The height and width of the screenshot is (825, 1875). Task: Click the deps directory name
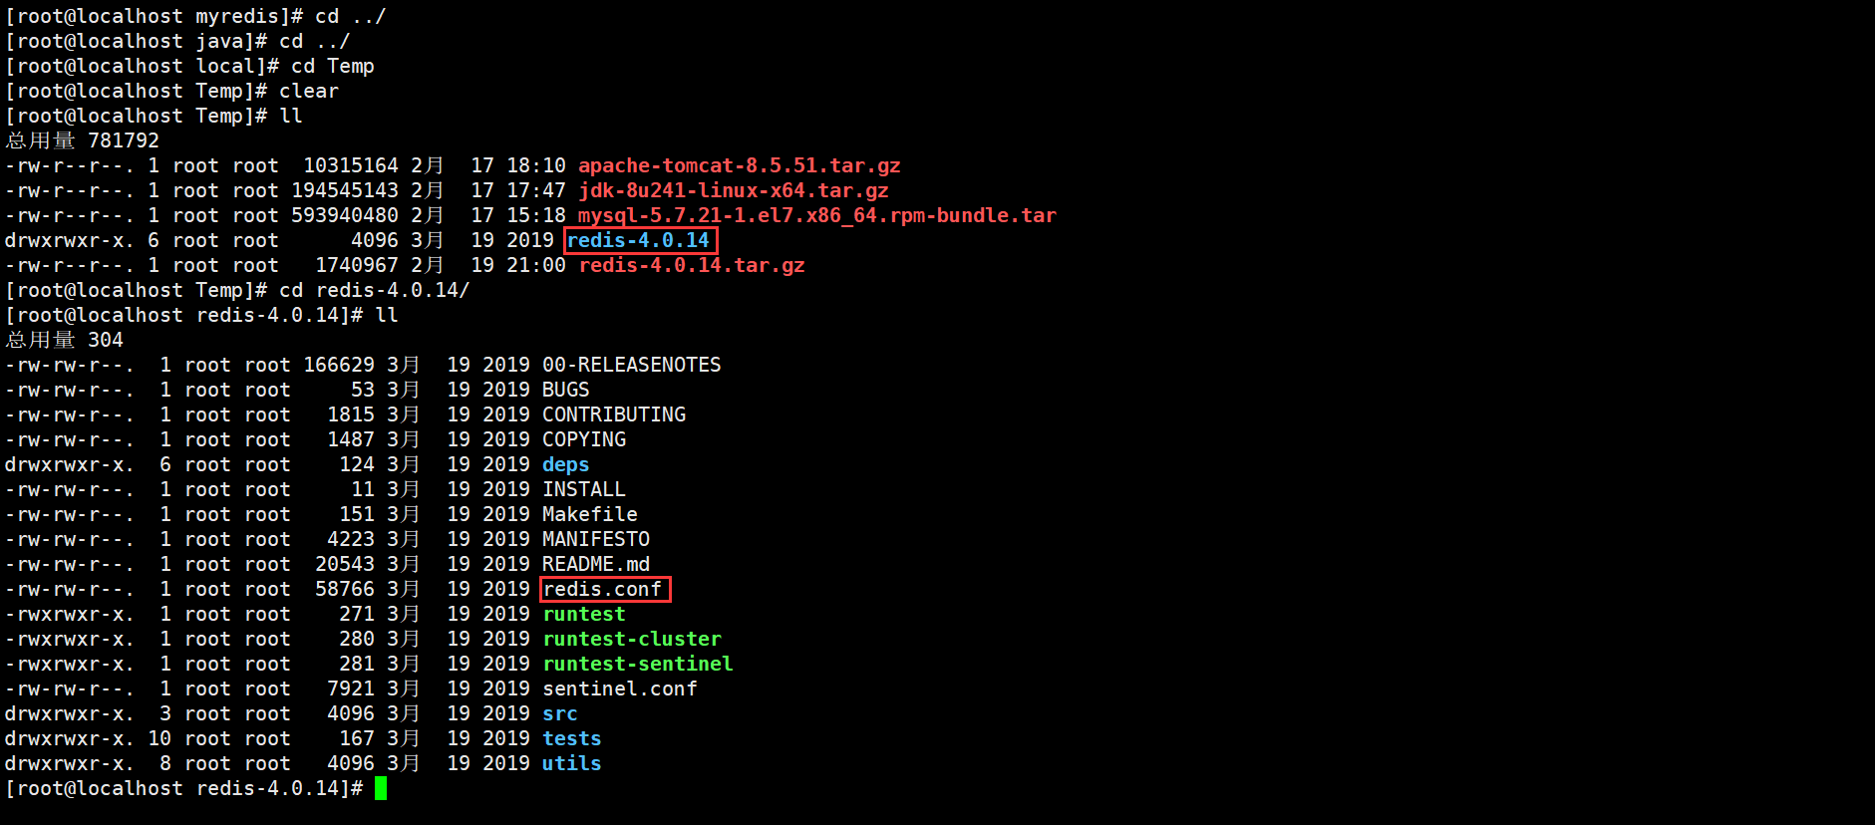565,464
